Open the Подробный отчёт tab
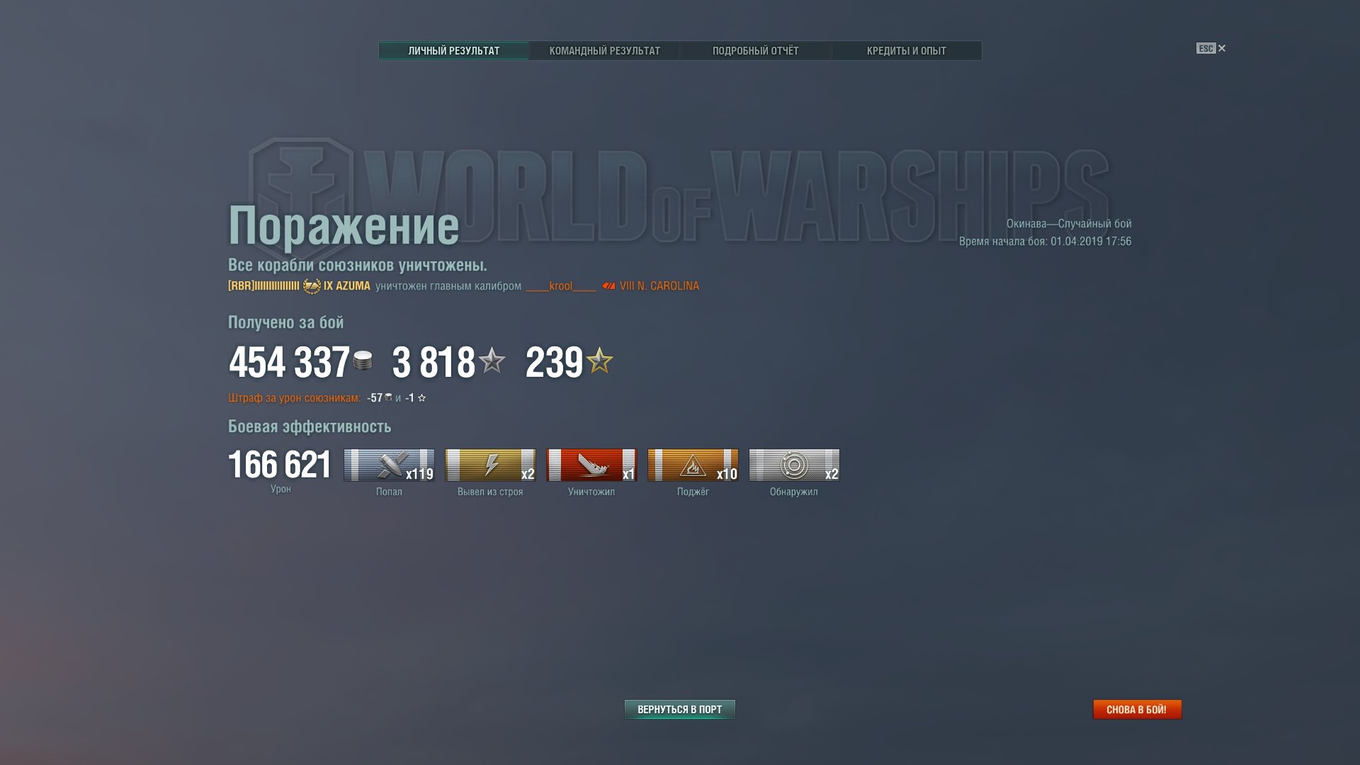Screen dimensions: 1360x765 point(755,51)
